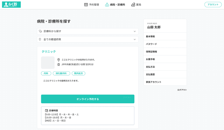The height and width of the screenshot is (130, 224).
Task: Click the train icon beside 四ツ谷駅
Action: point(58,64)
